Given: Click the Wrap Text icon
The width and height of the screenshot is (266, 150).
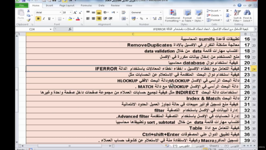Looking at the screenshot, I should click(x=123, y=12).
